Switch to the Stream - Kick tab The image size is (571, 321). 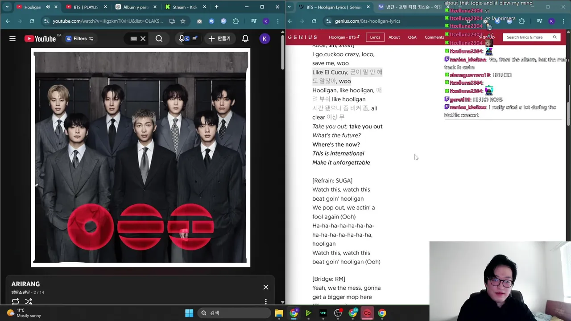tap(185, 7)
